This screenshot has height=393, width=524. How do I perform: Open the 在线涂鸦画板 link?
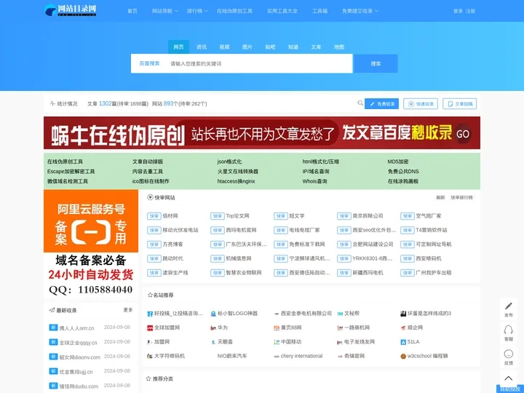click(403, 181)
